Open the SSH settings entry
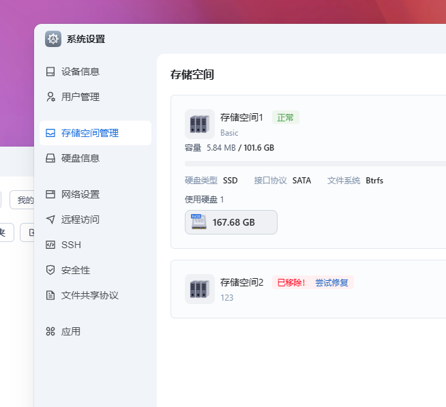The width and height of the screenshot is (446, 407). point(95,245)
